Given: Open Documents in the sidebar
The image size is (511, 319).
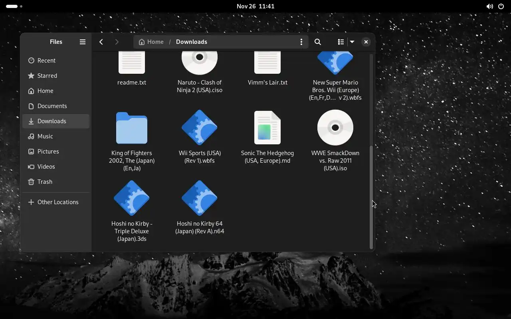Looking at the screenshot, I should click(x=56, y=106).
